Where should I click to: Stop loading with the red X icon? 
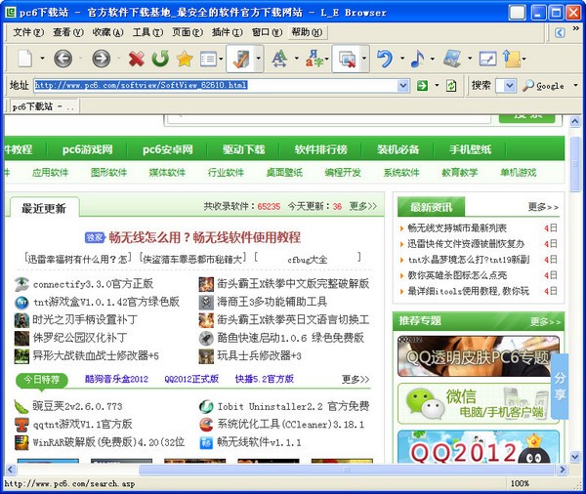(137, 59)
